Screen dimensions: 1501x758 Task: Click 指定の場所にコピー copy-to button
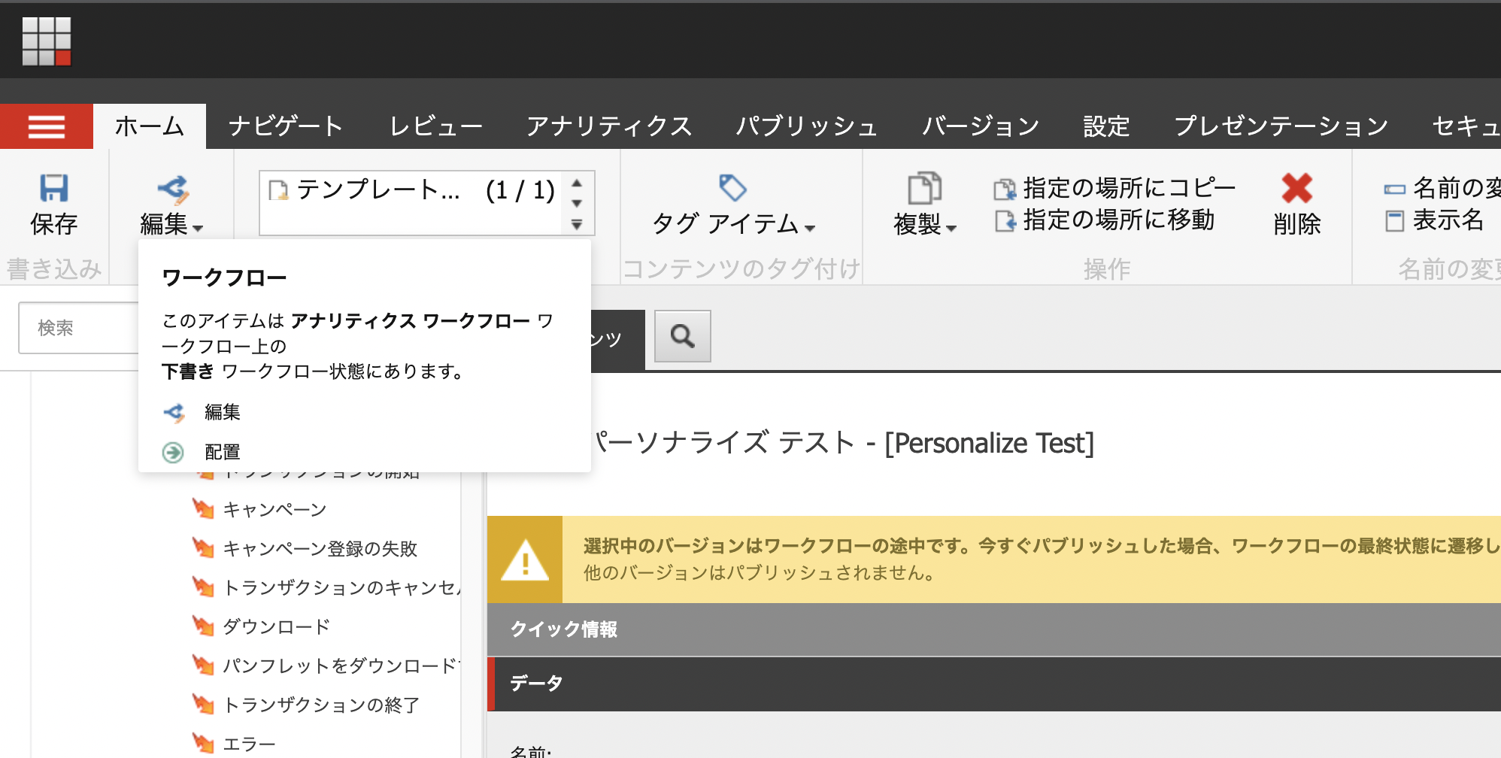point(1114,188)
